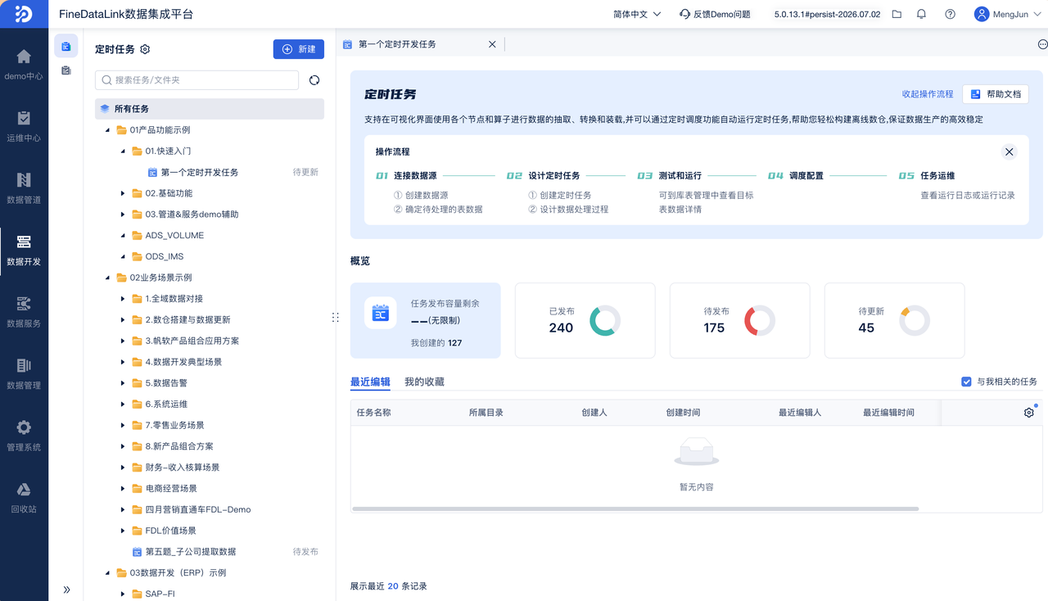Screen dimensions: 1048x601
Task: Collapse the 02业务场景示例 folder arrow
Action: point(108,278)
